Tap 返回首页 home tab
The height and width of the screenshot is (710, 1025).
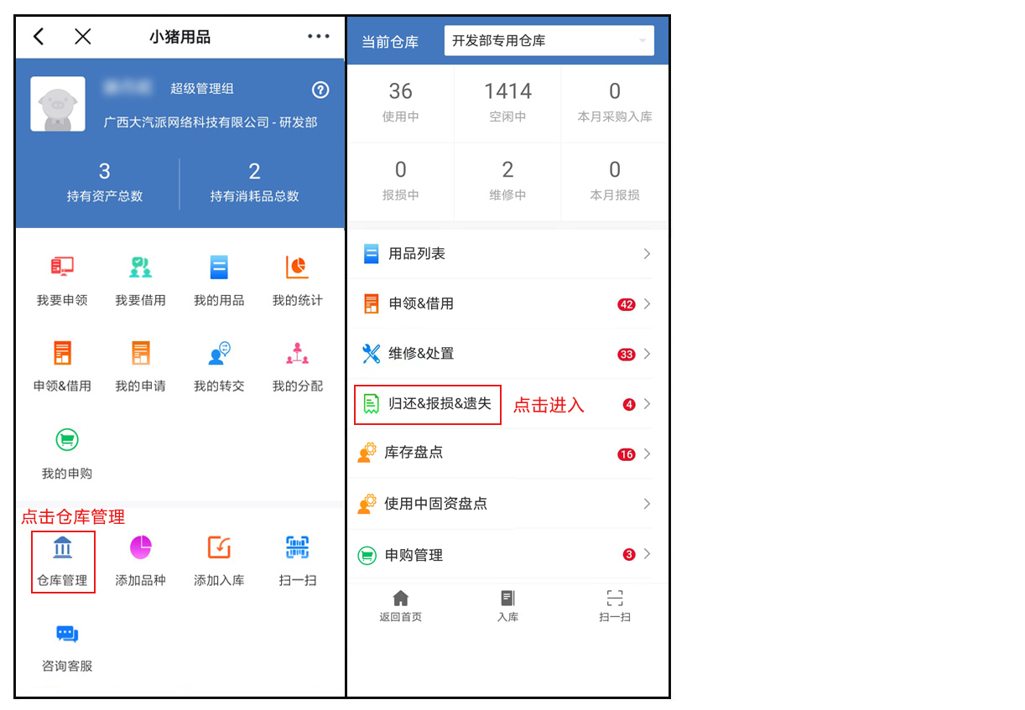coord(400,606)
